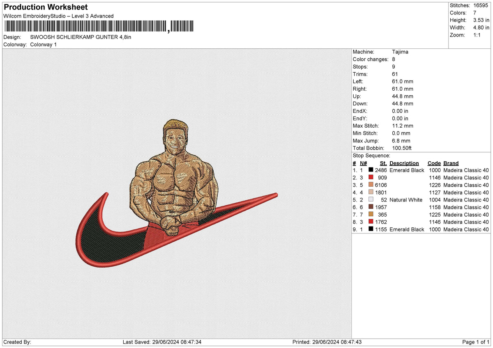The height and width of the screenshot is (348, 493).
Task: Select design name SWOOSH SCHLIERKAMP GUNTER 4,8in
Action: (81, 37)
